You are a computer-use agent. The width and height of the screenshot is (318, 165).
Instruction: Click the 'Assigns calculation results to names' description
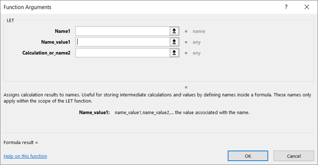(x=157, y=98)
